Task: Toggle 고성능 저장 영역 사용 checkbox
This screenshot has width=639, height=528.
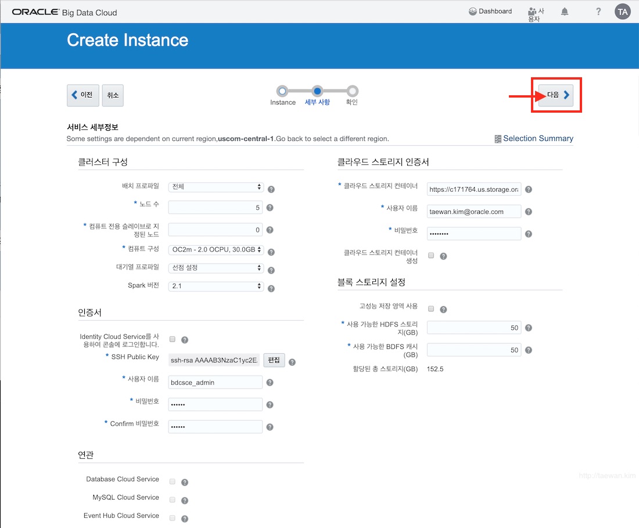Action: (431, 309)
